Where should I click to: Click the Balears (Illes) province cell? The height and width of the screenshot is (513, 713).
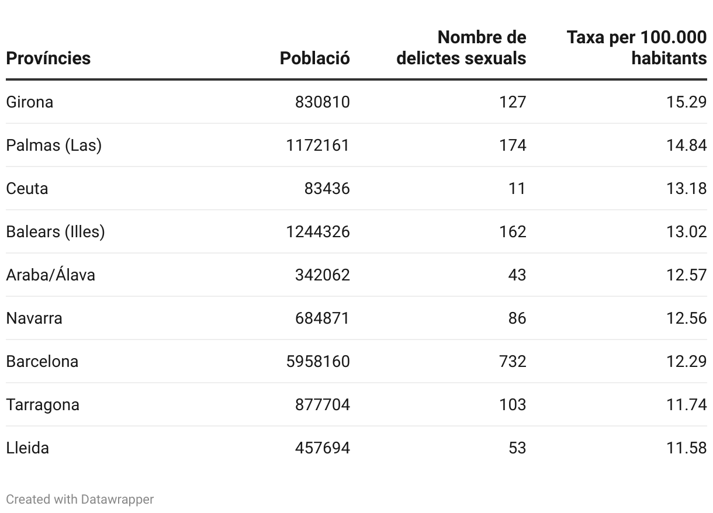(x=56, y=231)
